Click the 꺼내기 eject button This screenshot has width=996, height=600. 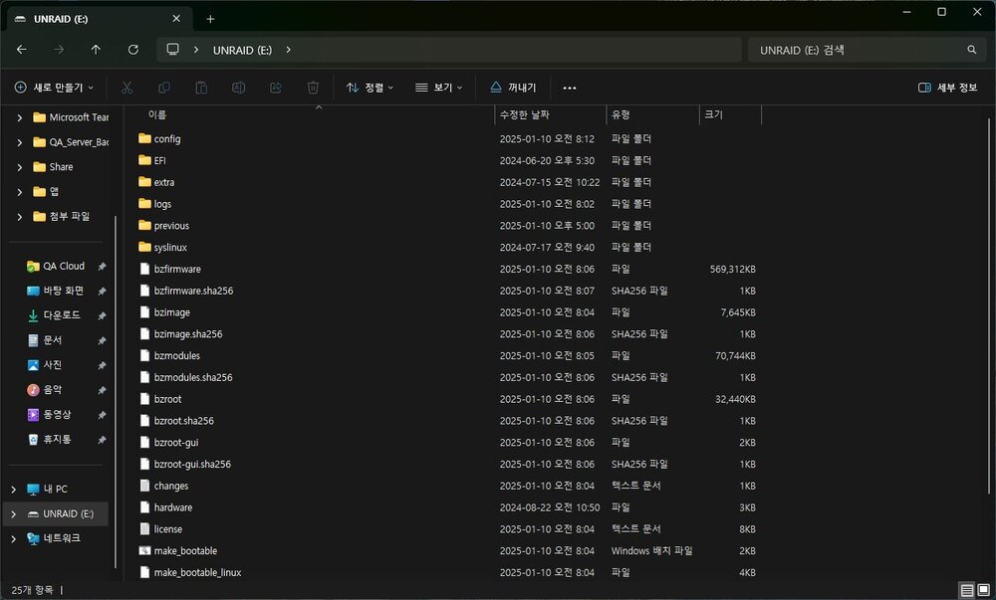(x=513, y=88)
